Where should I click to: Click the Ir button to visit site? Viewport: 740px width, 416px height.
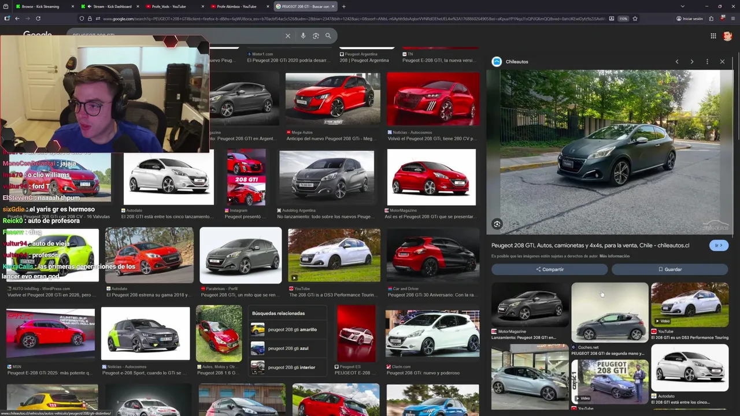click(719, 246)
